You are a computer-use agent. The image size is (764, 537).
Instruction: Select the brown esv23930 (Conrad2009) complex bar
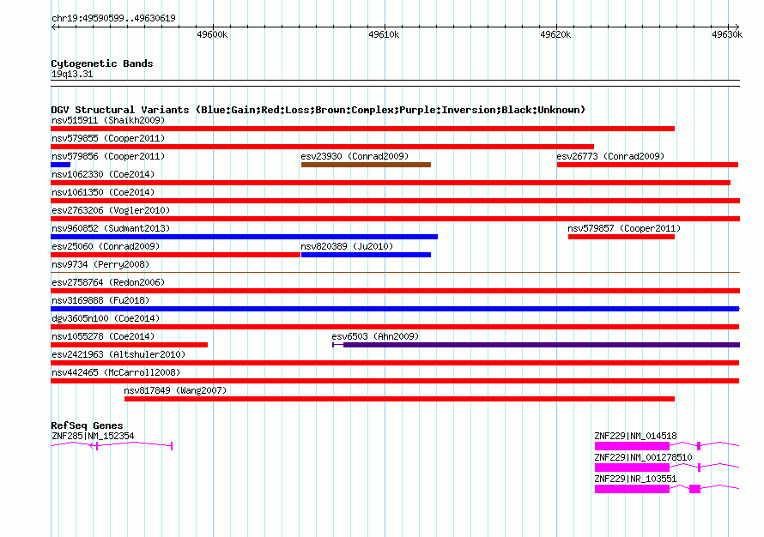(366, 165)
